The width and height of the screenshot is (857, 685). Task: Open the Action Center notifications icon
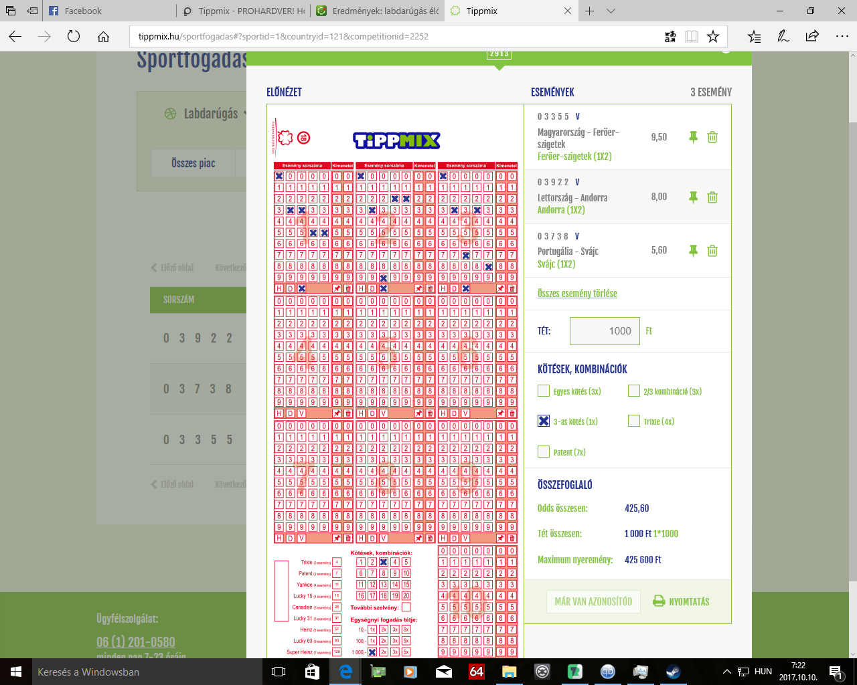tap(836, 672)
